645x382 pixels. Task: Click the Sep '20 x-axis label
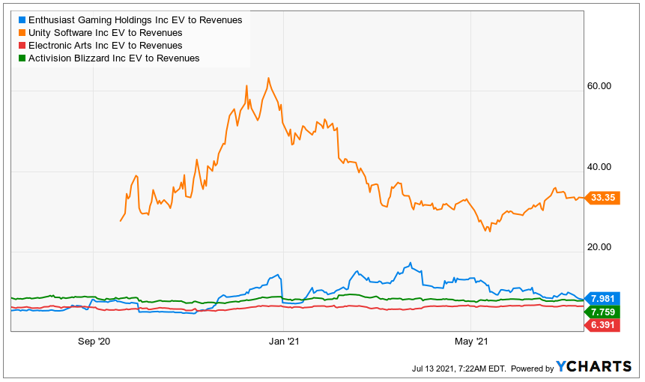click(x=94, y=342)
